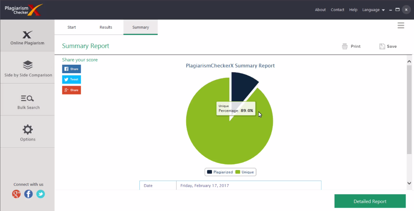
Task: Click the 'Summary Report' heading
Action: point(86,46)
